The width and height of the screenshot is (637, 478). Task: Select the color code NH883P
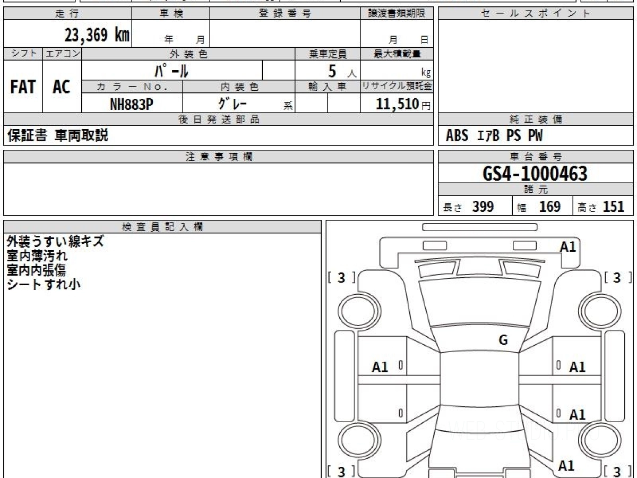tap(131, 104)
